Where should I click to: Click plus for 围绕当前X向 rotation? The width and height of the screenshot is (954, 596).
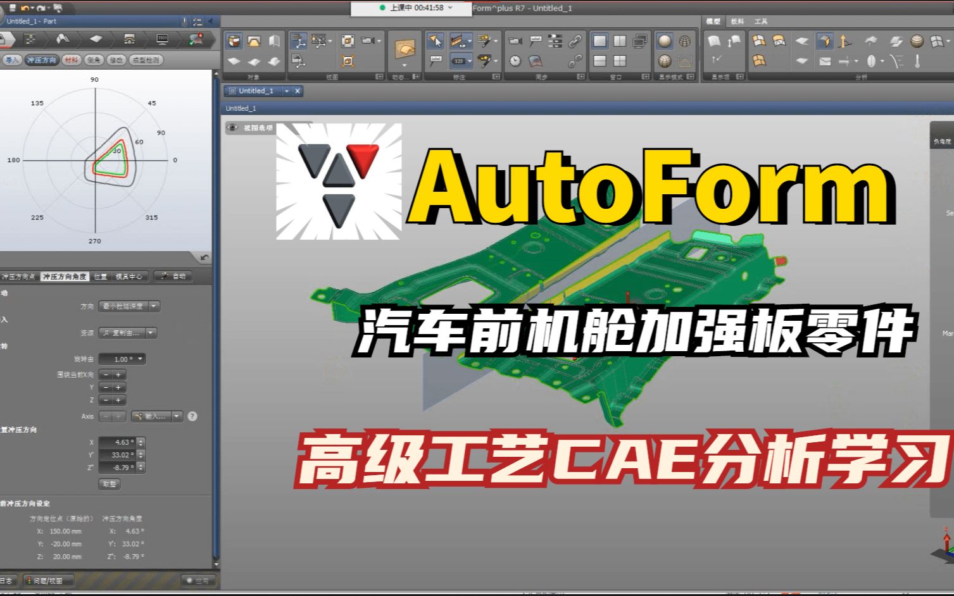click(x=118, y=375)
